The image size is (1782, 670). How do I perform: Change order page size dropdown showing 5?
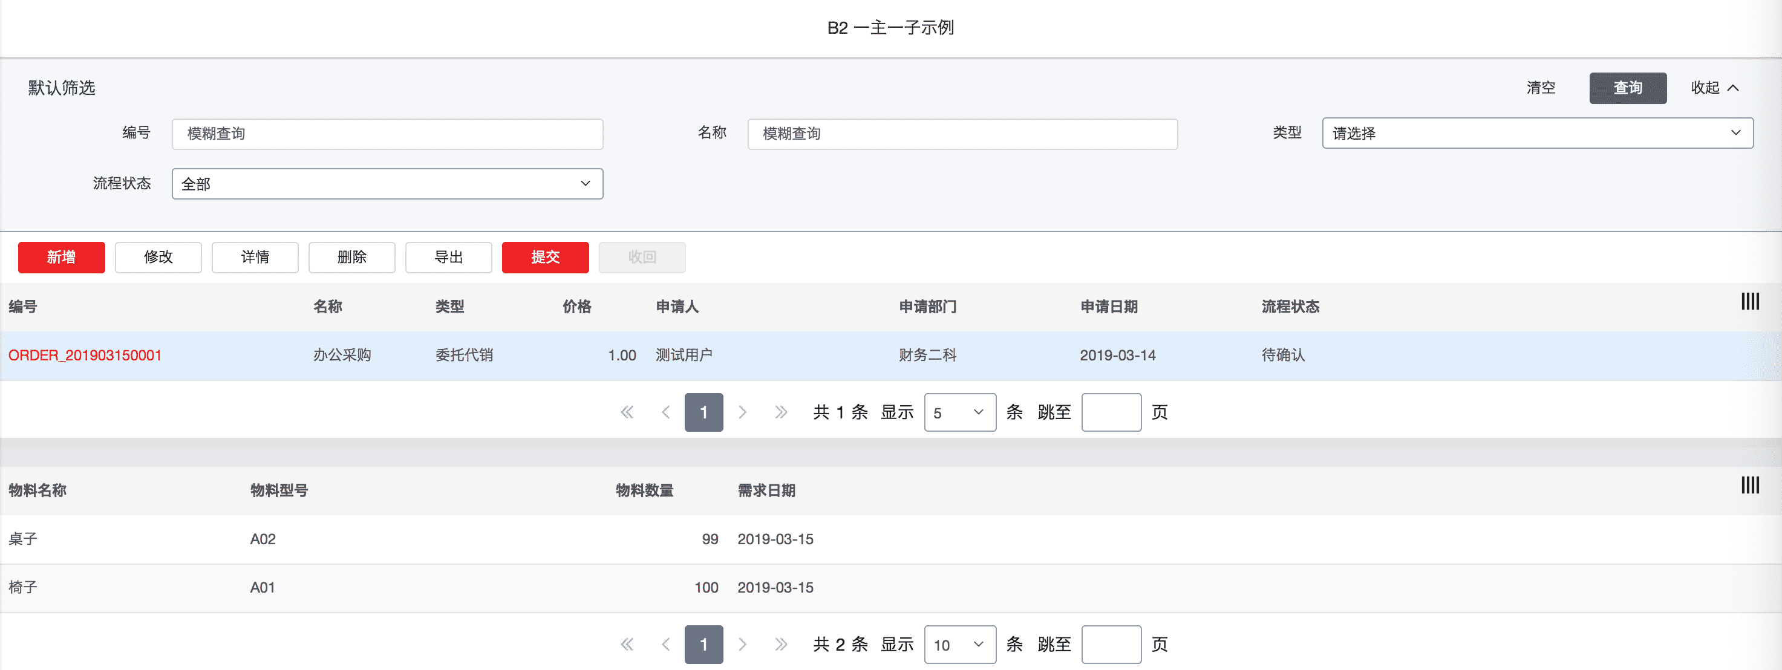959,413
